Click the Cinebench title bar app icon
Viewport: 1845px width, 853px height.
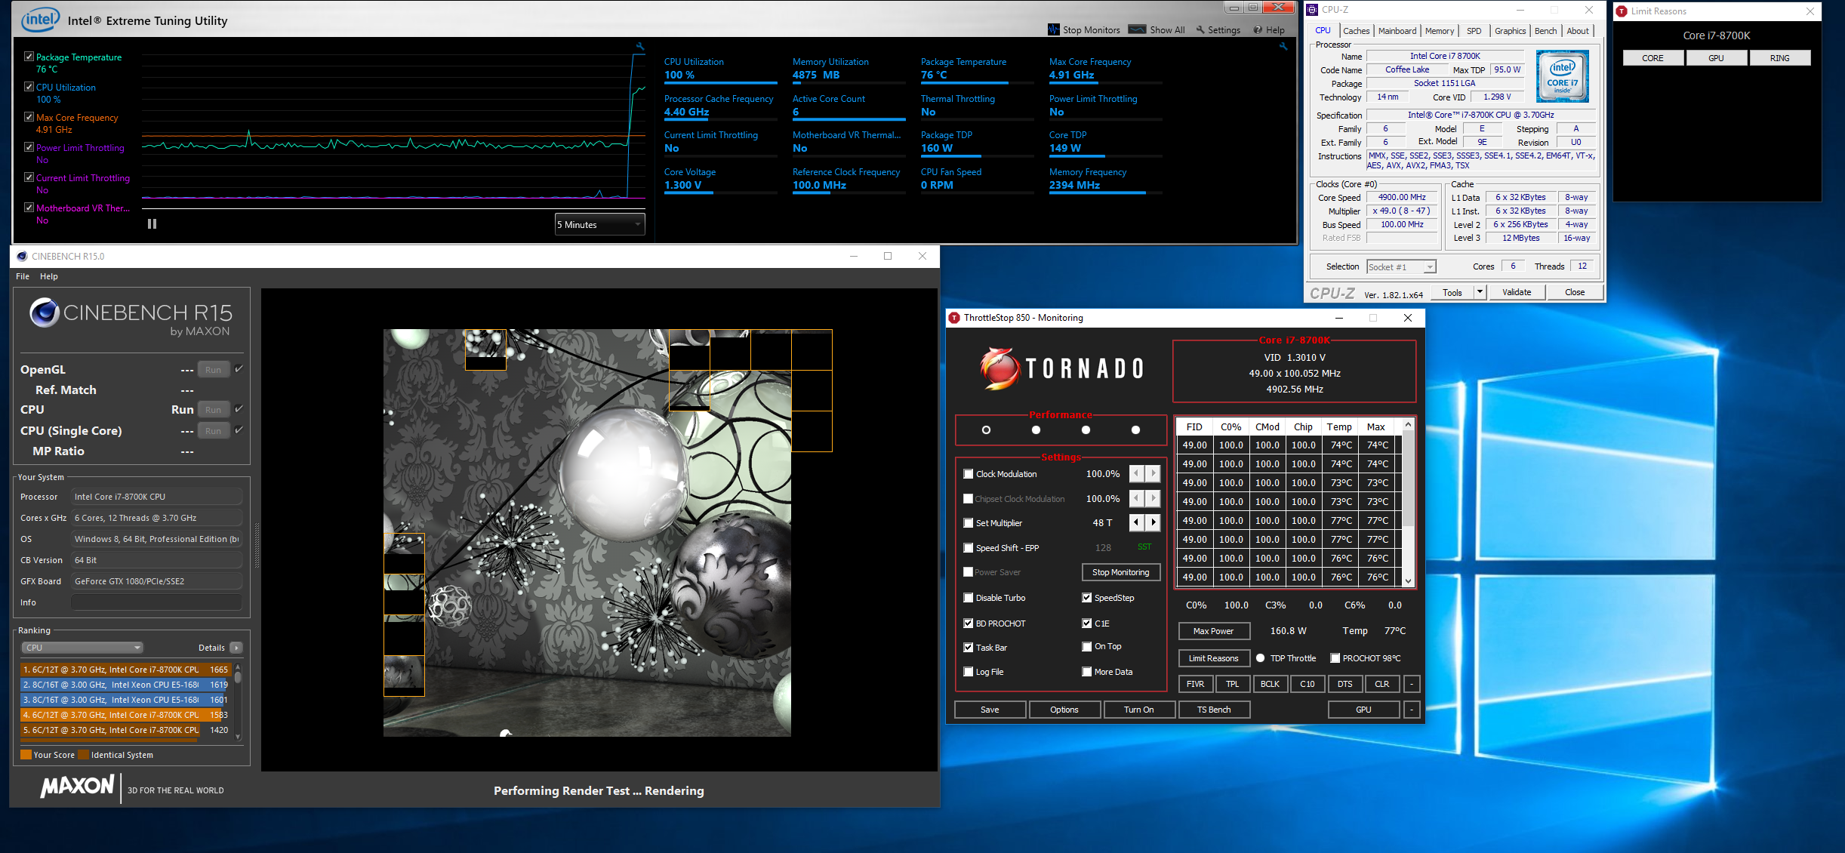coord(22,257)
